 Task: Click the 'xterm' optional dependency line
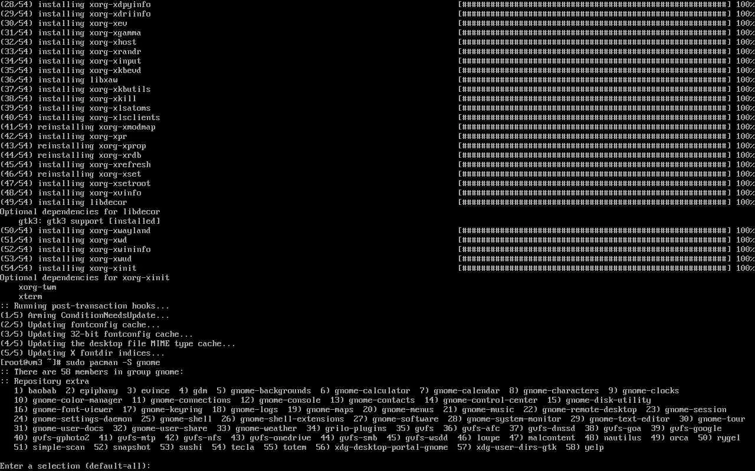click(x=31, y=296)
